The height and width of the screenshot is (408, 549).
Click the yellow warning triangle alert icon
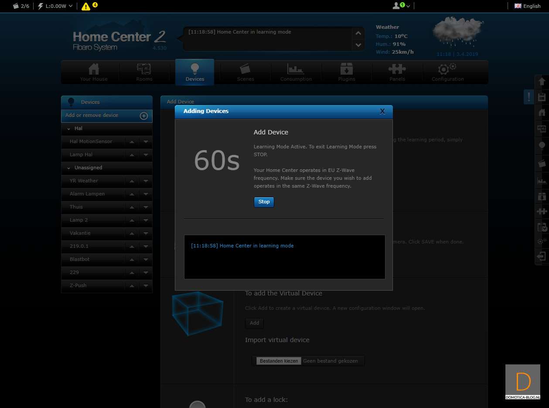pyautogui.click(x=86, y=6)
